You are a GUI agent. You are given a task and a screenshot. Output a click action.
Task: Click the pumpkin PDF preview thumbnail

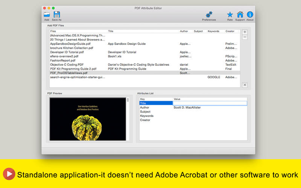tap(88, 119)
